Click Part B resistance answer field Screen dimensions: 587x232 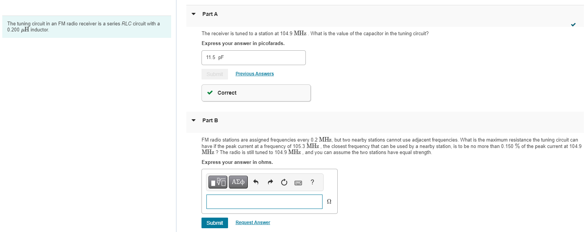tap(264, 202)
